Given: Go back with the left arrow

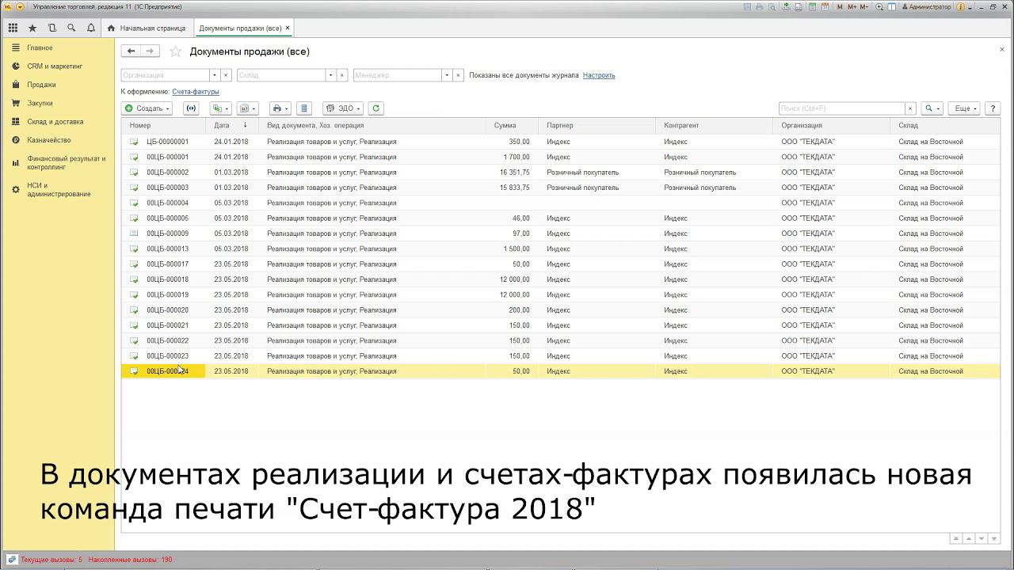Looking at the screenshot, I should coord(131,51).
